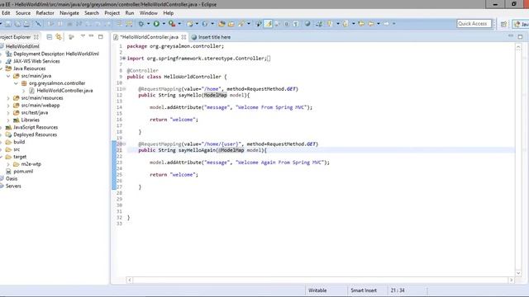Click editor horizontal scrollbar right arrow

click(x=512, y=280)
